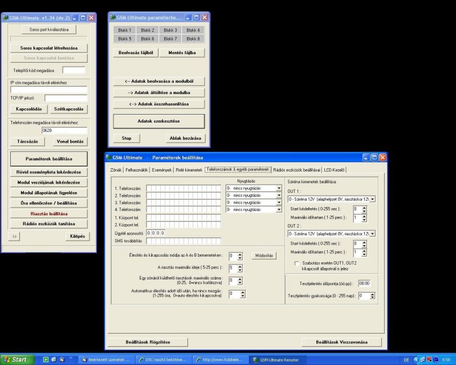Image resolution: width=456 pixels, height=365 pixels.
Task: Click the Vonal bontás button
Action: tap(70, 141)
